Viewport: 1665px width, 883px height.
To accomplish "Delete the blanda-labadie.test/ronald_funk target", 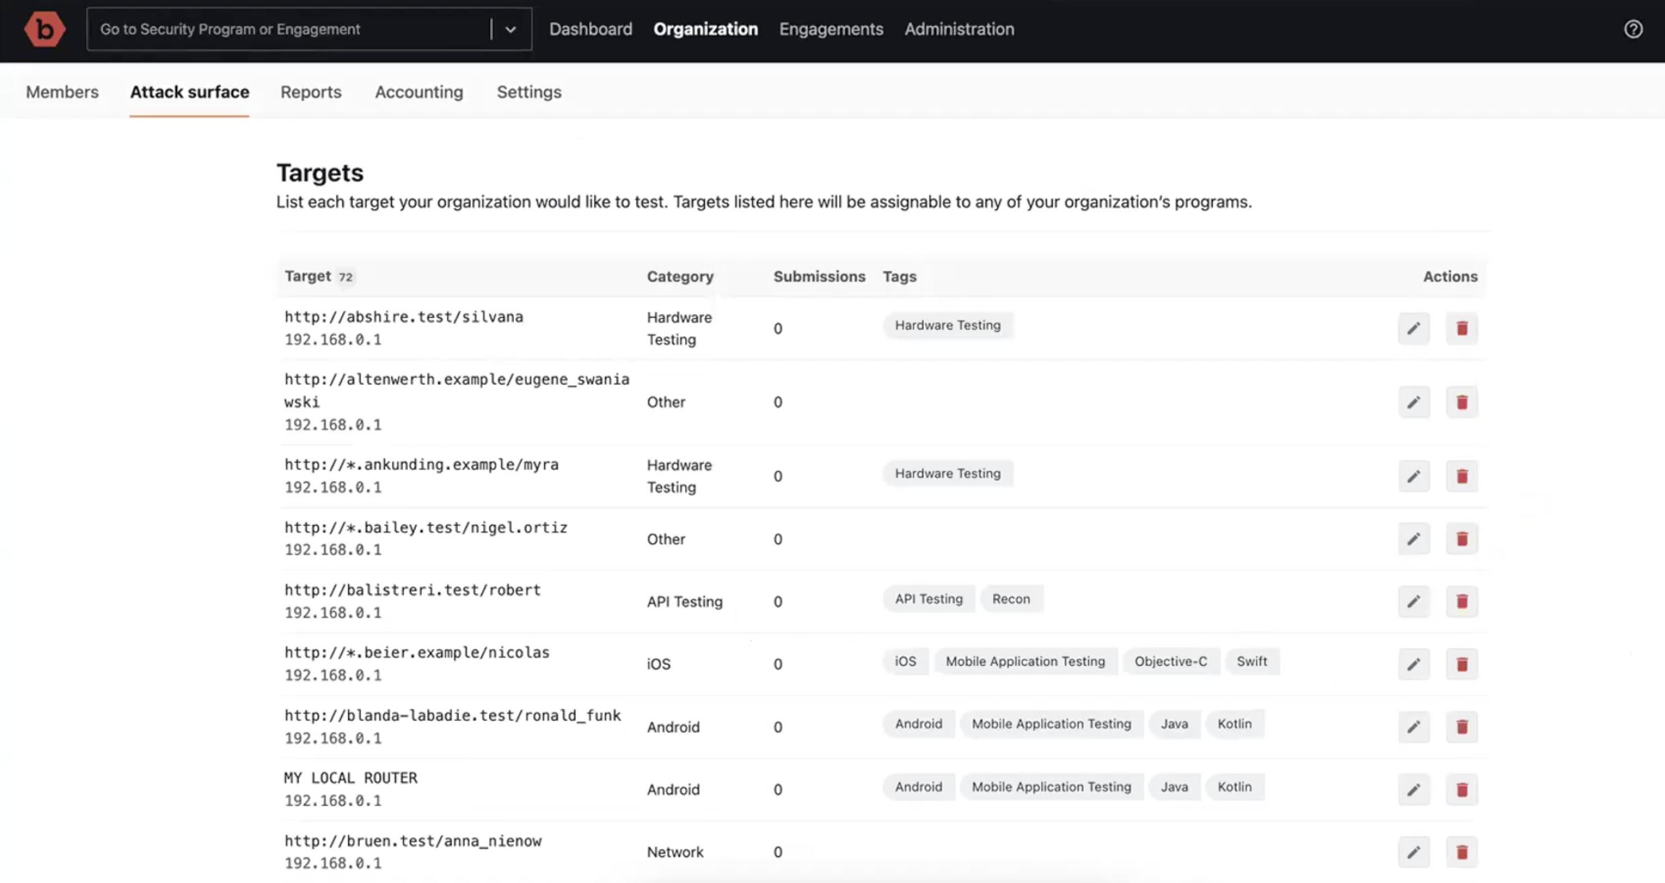I will (x=1462, y=727).
